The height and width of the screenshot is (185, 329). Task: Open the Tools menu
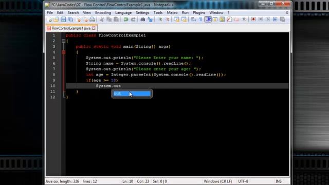coord(158,12)
